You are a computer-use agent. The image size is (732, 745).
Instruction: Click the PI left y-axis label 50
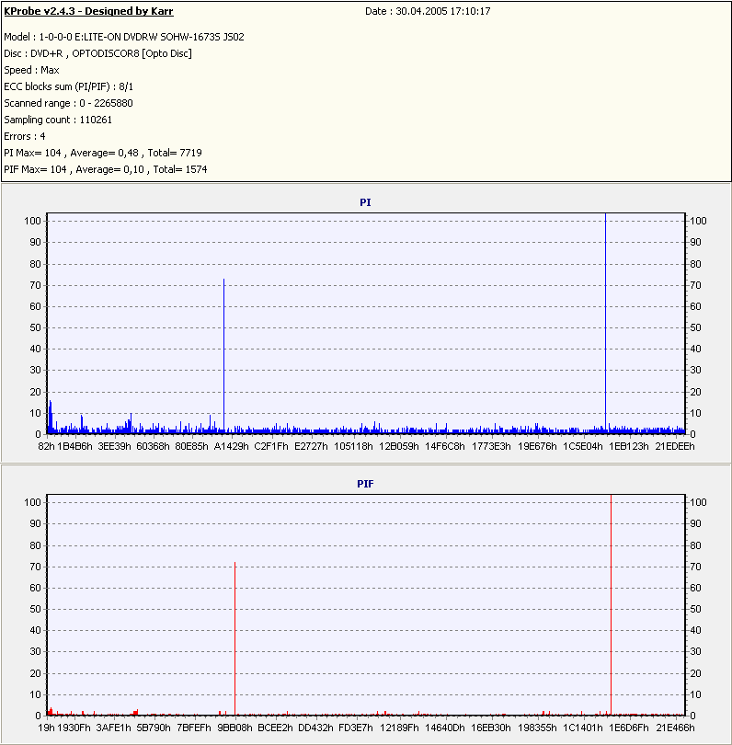(x=35, y=327)
